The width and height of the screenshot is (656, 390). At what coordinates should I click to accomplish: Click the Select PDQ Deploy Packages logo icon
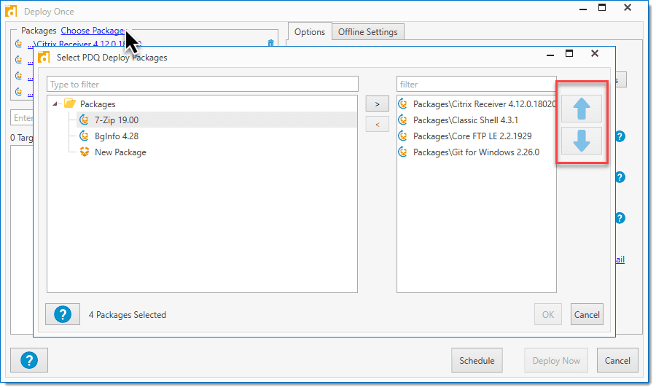pyautogui.click(x=44, y=58)
